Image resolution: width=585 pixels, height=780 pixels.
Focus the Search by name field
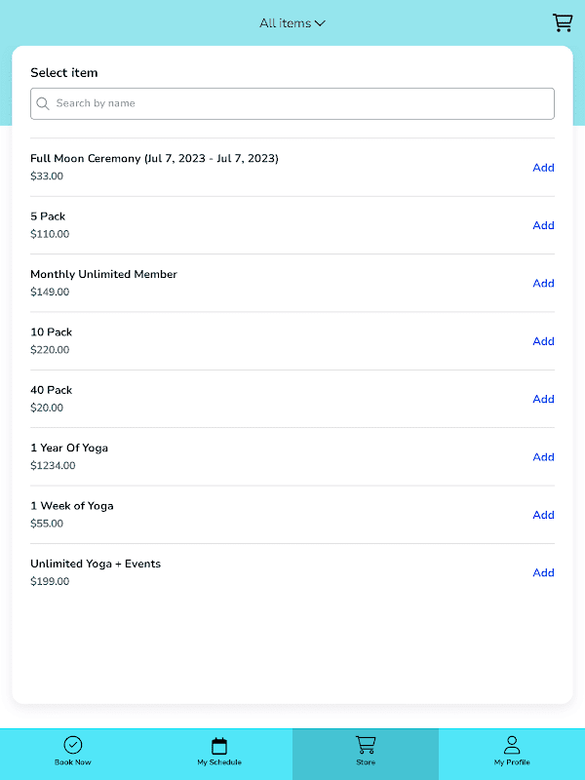302,103
